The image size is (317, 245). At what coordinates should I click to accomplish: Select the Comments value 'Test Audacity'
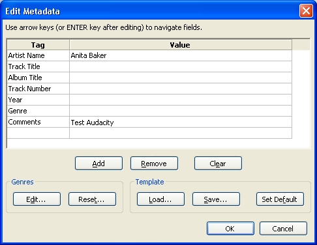[x=181, y=122]
